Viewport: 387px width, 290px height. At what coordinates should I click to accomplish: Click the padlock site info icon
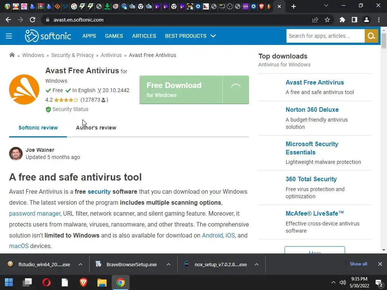[x=48, y=20]
